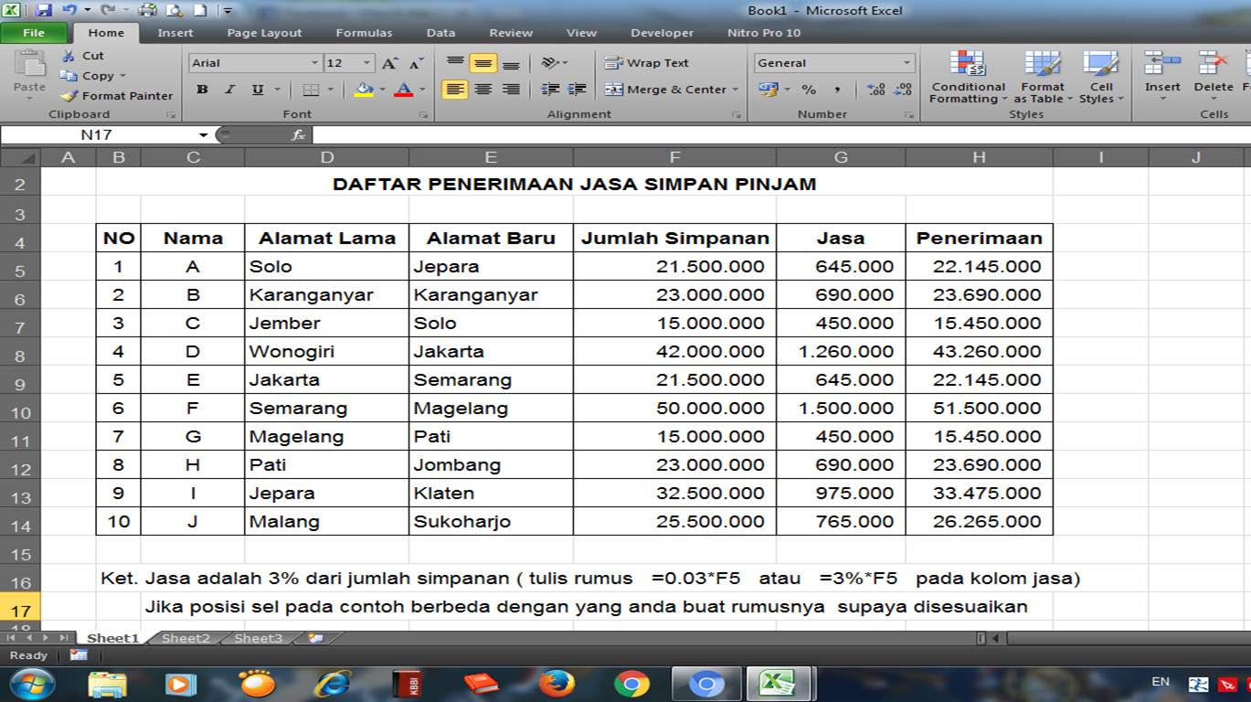The image size is (1251, 702).
Task: Open Conditional Formatting options
Action: pos(967,80)
